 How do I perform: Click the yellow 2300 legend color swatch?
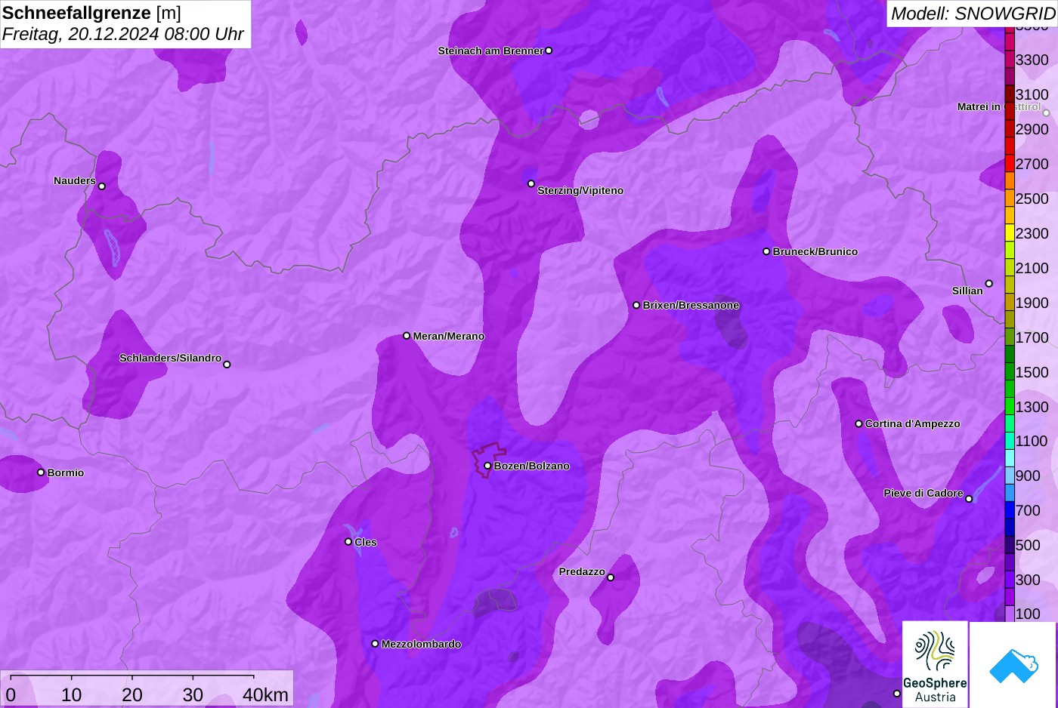[x=1010, y=233]
